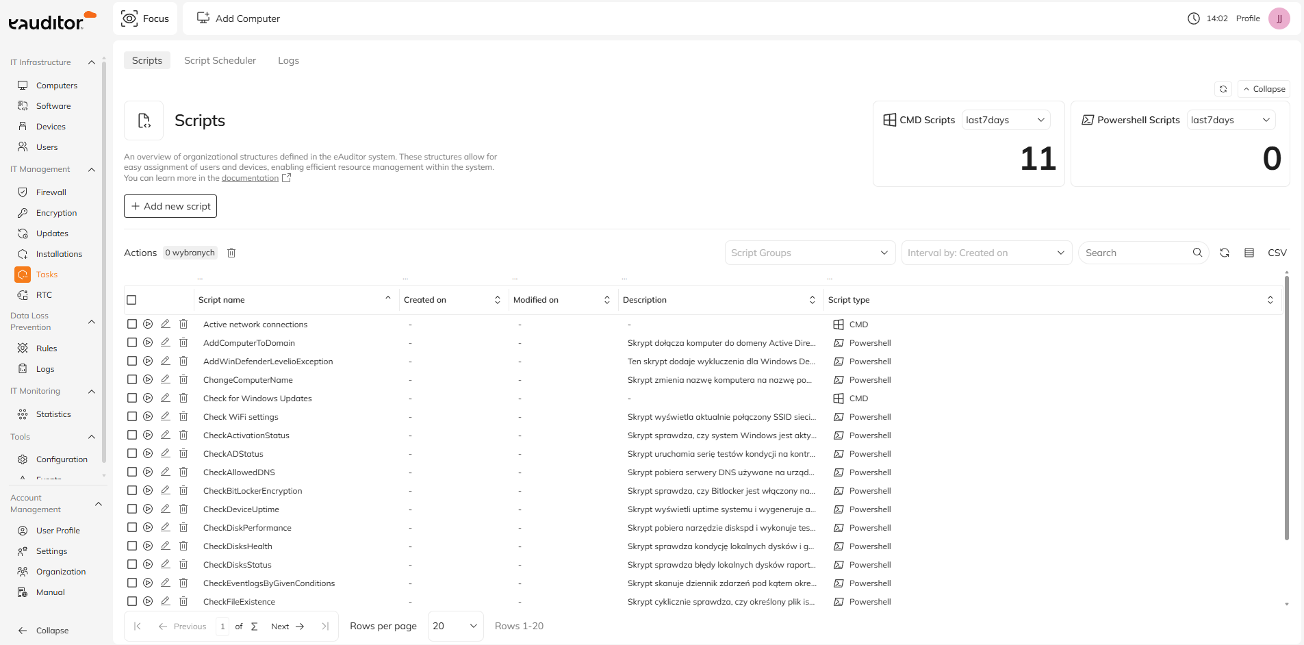Viewport: 1304px width, 645px height.
Task: Check the Check WiFi settings row checkbox
Action: point(132,416)
